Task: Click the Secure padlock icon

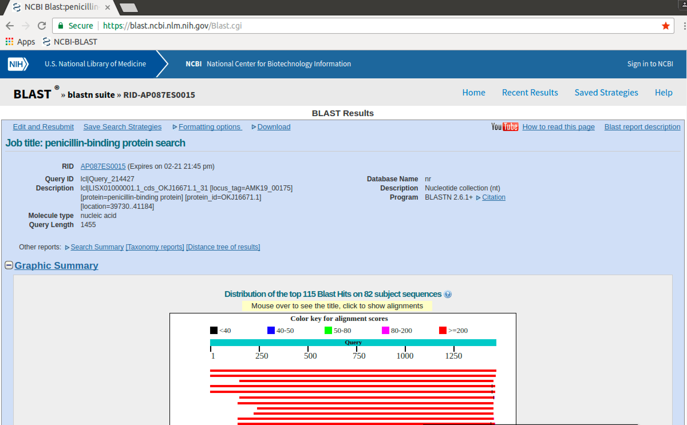Action: (61, 25)
